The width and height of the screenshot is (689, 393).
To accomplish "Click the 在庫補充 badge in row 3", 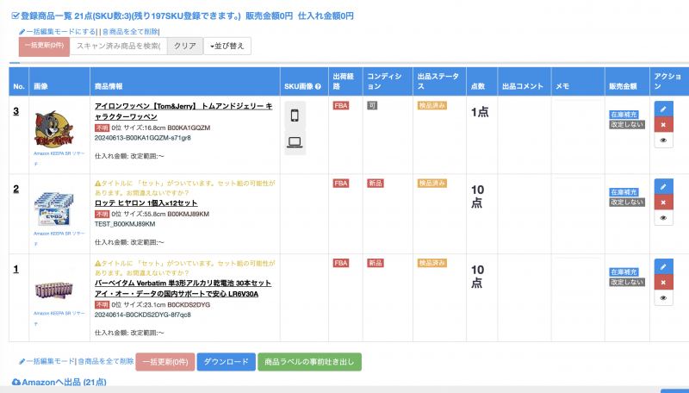I will [624, 115].
